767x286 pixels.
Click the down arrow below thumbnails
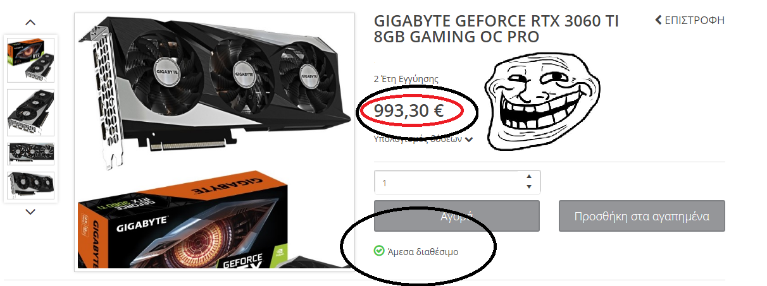point(30,212)
